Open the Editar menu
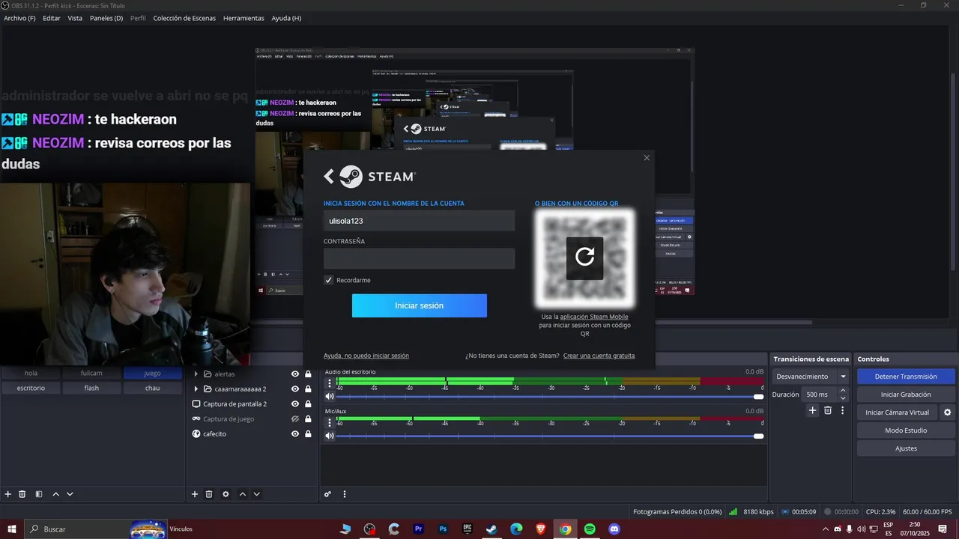The width and height of the screenshot is (959, 539). [x=52, y=18]
